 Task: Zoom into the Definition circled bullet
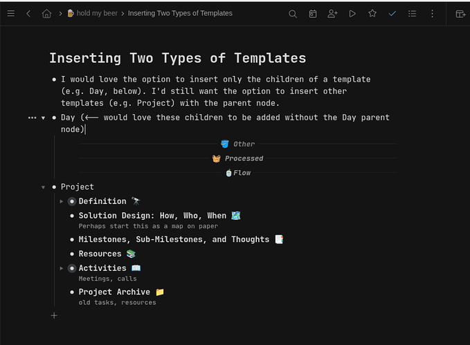point(71,202)
